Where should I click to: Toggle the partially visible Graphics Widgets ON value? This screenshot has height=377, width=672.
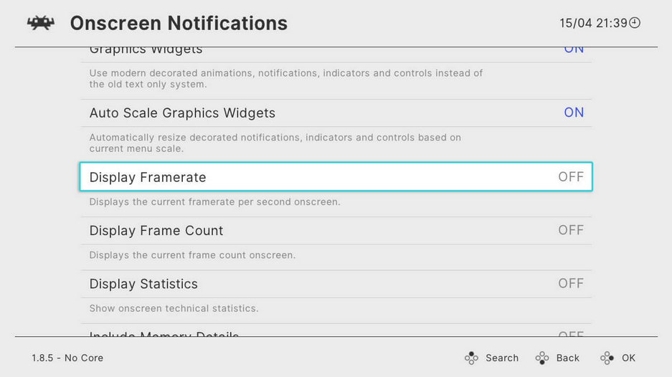[x=574, y=49]
